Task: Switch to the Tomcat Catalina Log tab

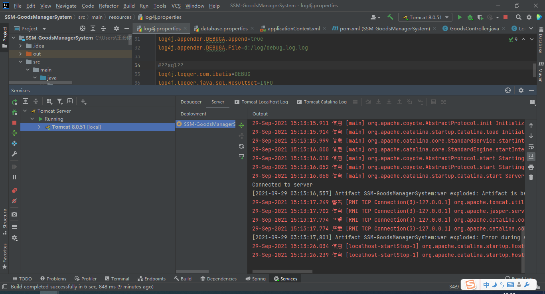Action: click(x=322, y=102)
